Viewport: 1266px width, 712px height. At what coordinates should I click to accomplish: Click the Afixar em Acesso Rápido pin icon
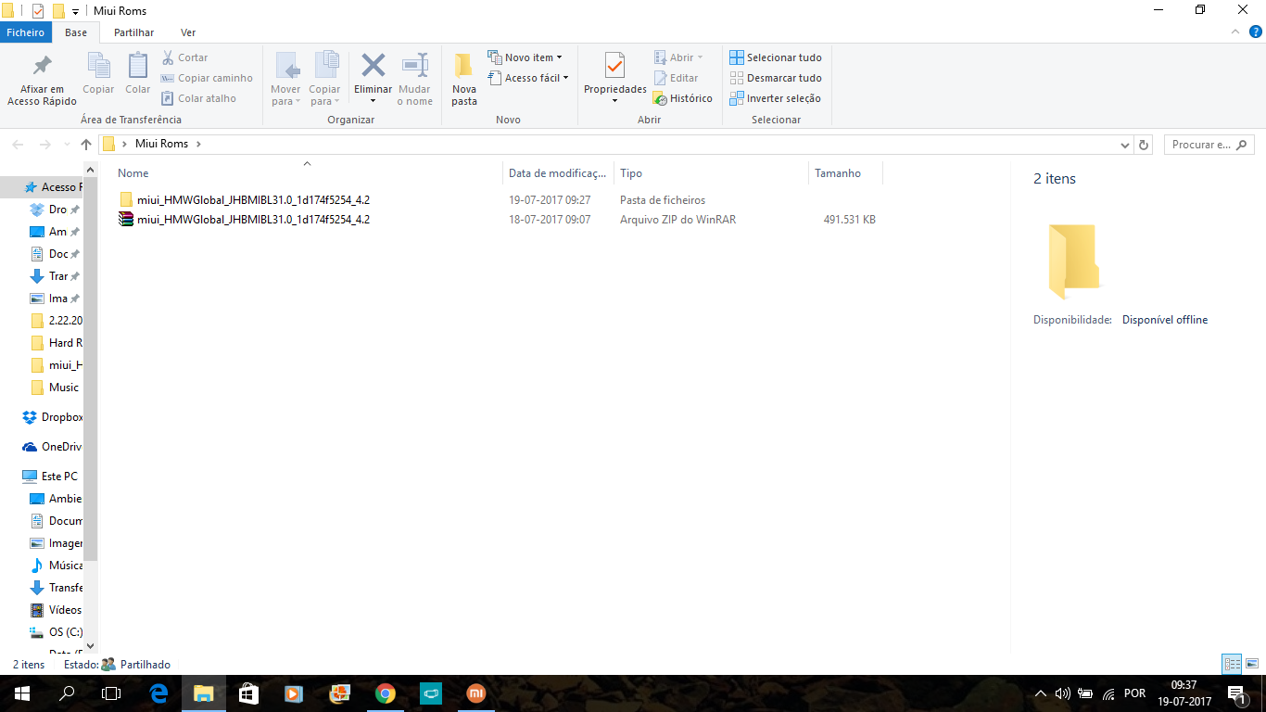tap(42, 67)
